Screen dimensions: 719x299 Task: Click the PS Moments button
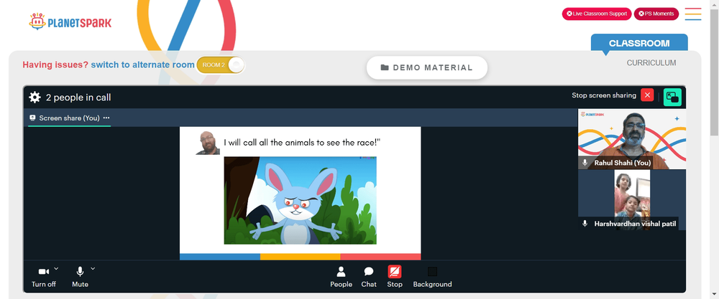point(656,14)
